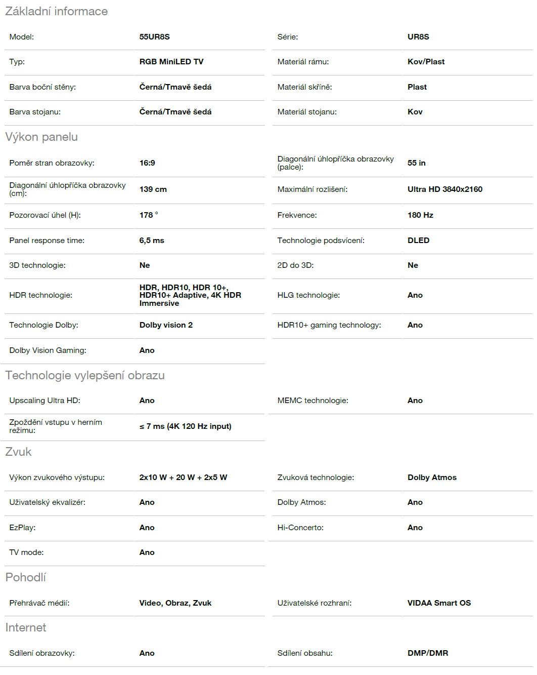Image resolution: width=537 pixels, height=675 pixels.
Task: Select the input lag ≤ 7 ms value
Action: [x=185, y=426]
